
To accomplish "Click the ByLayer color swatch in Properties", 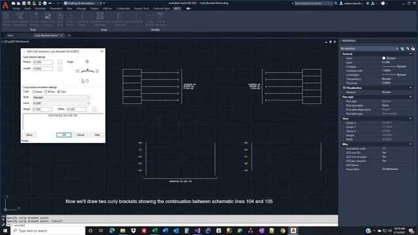I will pos(384,58).
